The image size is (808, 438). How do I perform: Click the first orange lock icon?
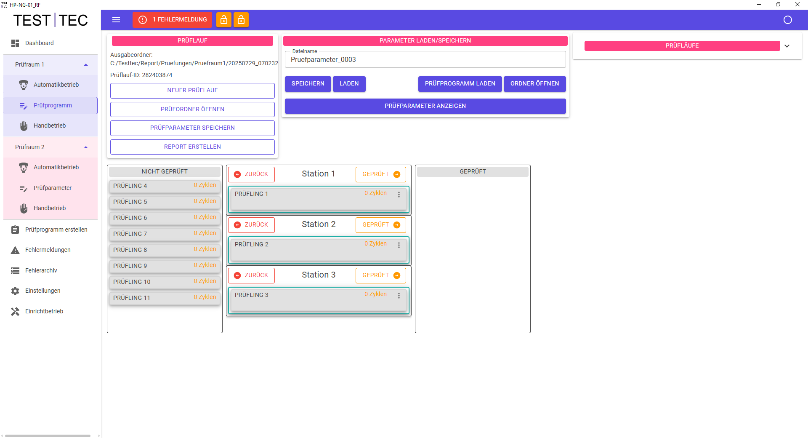point(224,20)
